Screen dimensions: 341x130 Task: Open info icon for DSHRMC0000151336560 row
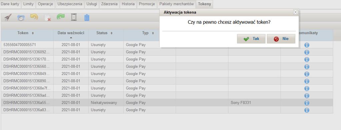[307, 67]
